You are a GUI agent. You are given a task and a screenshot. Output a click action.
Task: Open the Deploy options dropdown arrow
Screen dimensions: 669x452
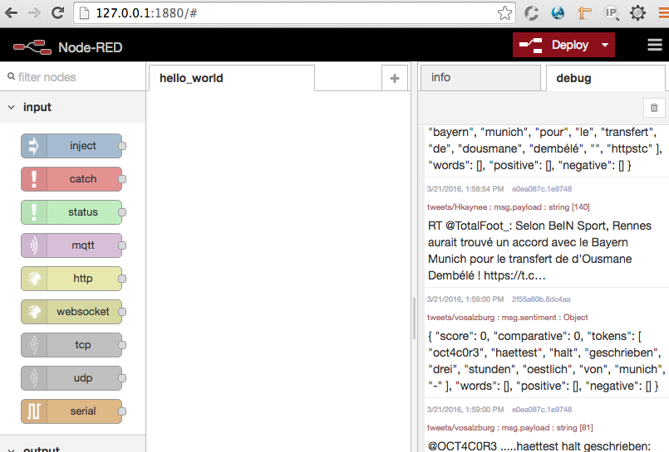605,46
